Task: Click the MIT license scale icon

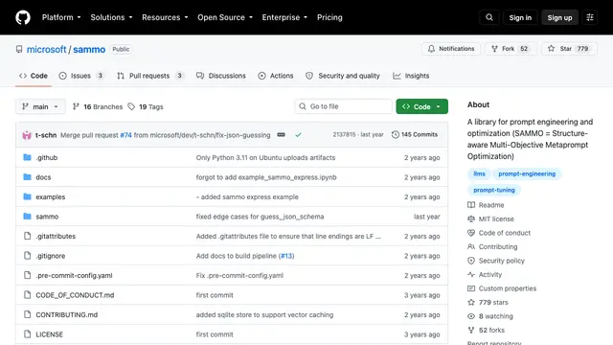Action: 471,219
